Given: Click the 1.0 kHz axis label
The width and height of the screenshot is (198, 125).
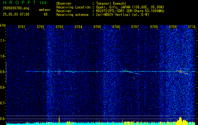Looking at the screenshot, I should (3, 56).
